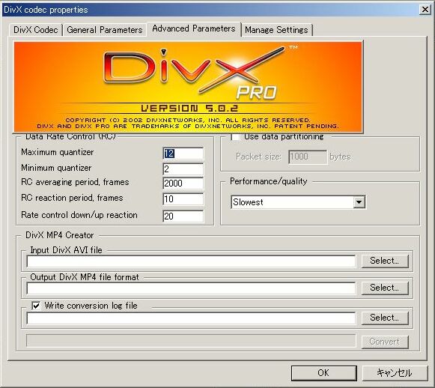Select the Advanced Parameters tab
This screenshot has height=388, width=435.
point(194,28)
